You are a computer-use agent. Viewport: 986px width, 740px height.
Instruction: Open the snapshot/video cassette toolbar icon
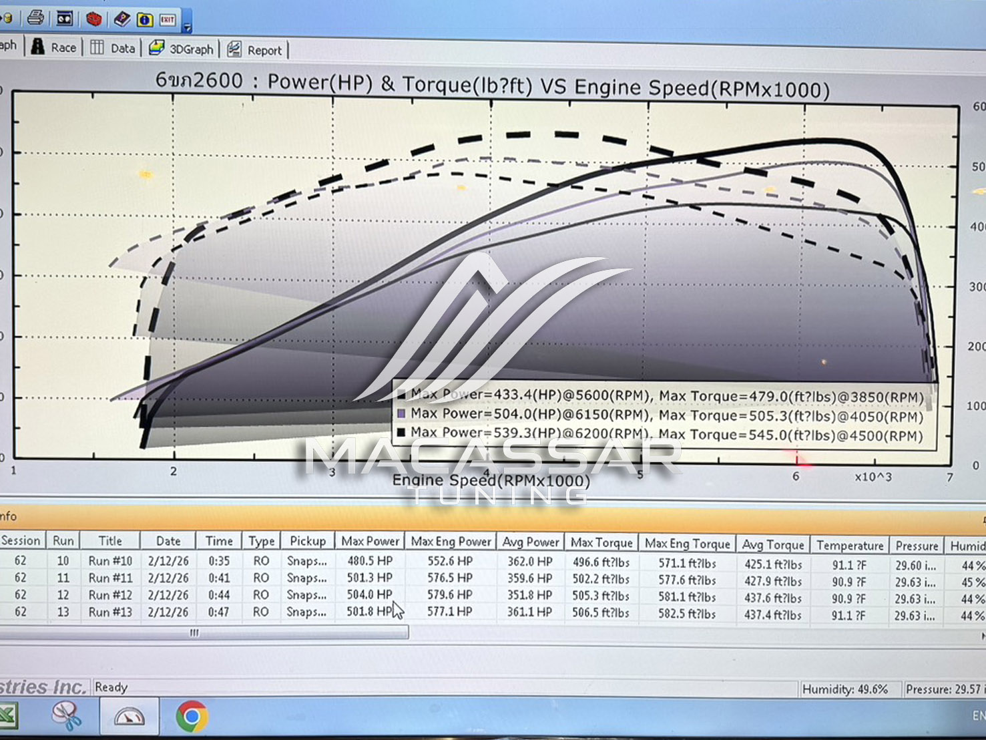pos(64,19)
